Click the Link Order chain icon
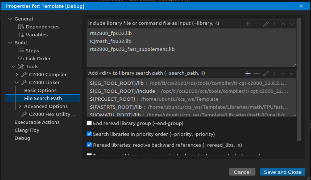This screenshot has width=311, height=180. (x=21, y=59)
